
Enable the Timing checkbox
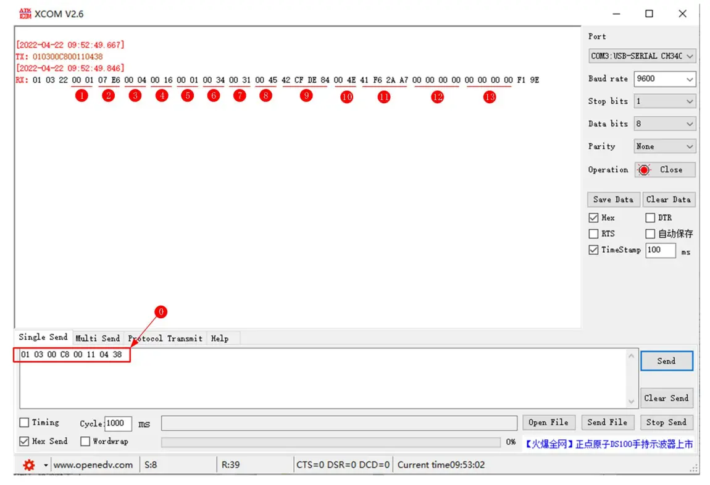[x=25, y=423]
